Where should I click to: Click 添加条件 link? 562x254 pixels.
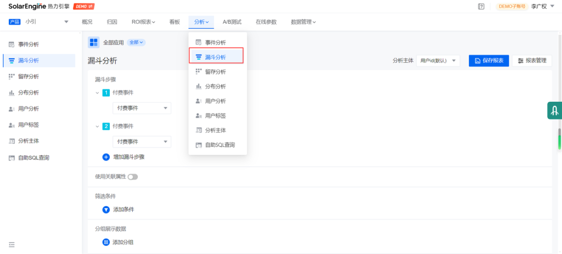click(124, 210)
